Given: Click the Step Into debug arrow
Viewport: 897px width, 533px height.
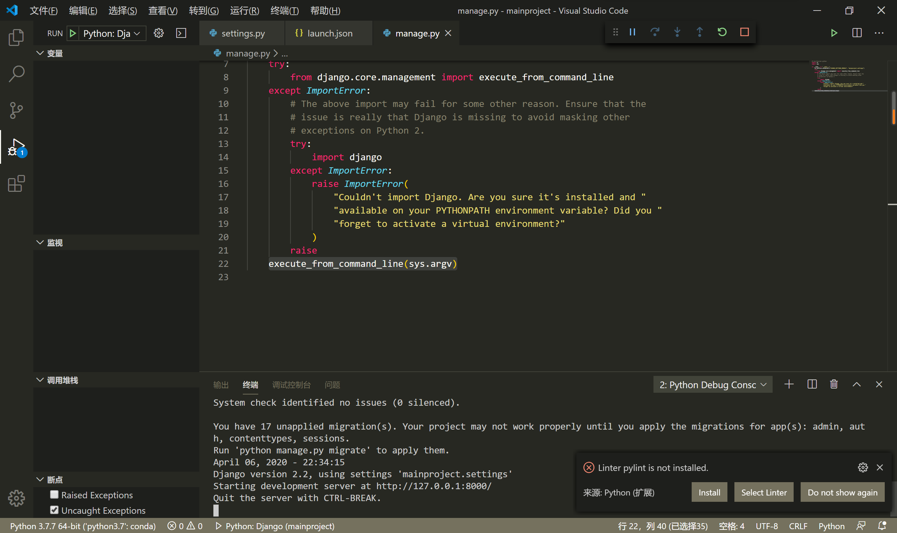Looking at the screenshot, I should click(x=677, y=32).
